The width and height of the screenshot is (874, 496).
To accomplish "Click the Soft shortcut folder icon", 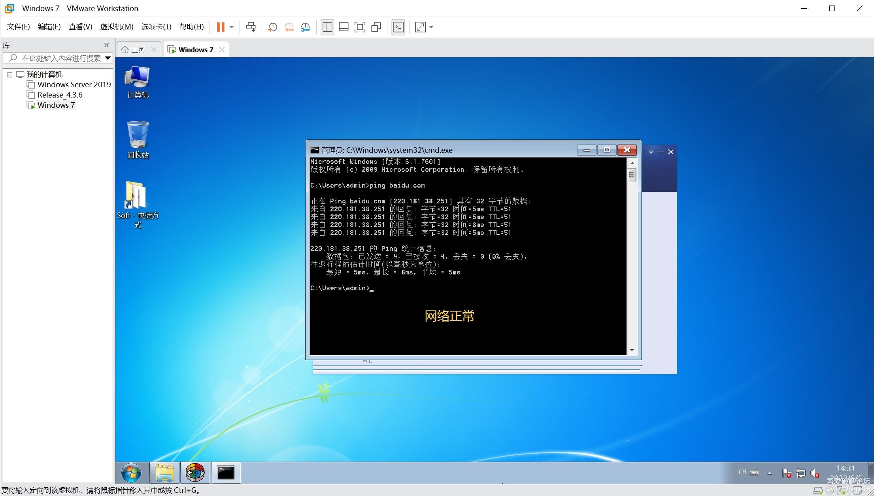I will point(138,205).
